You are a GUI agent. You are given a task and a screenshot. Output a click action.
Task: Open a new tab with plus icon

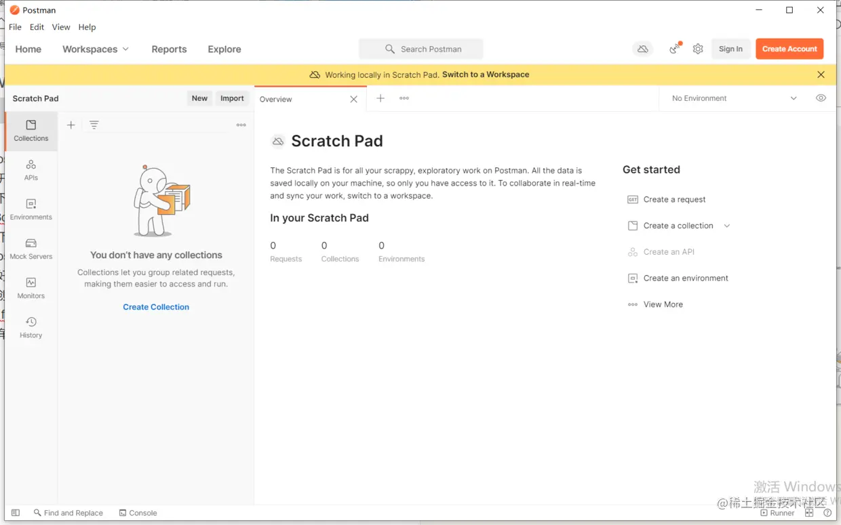coord(380,98)
